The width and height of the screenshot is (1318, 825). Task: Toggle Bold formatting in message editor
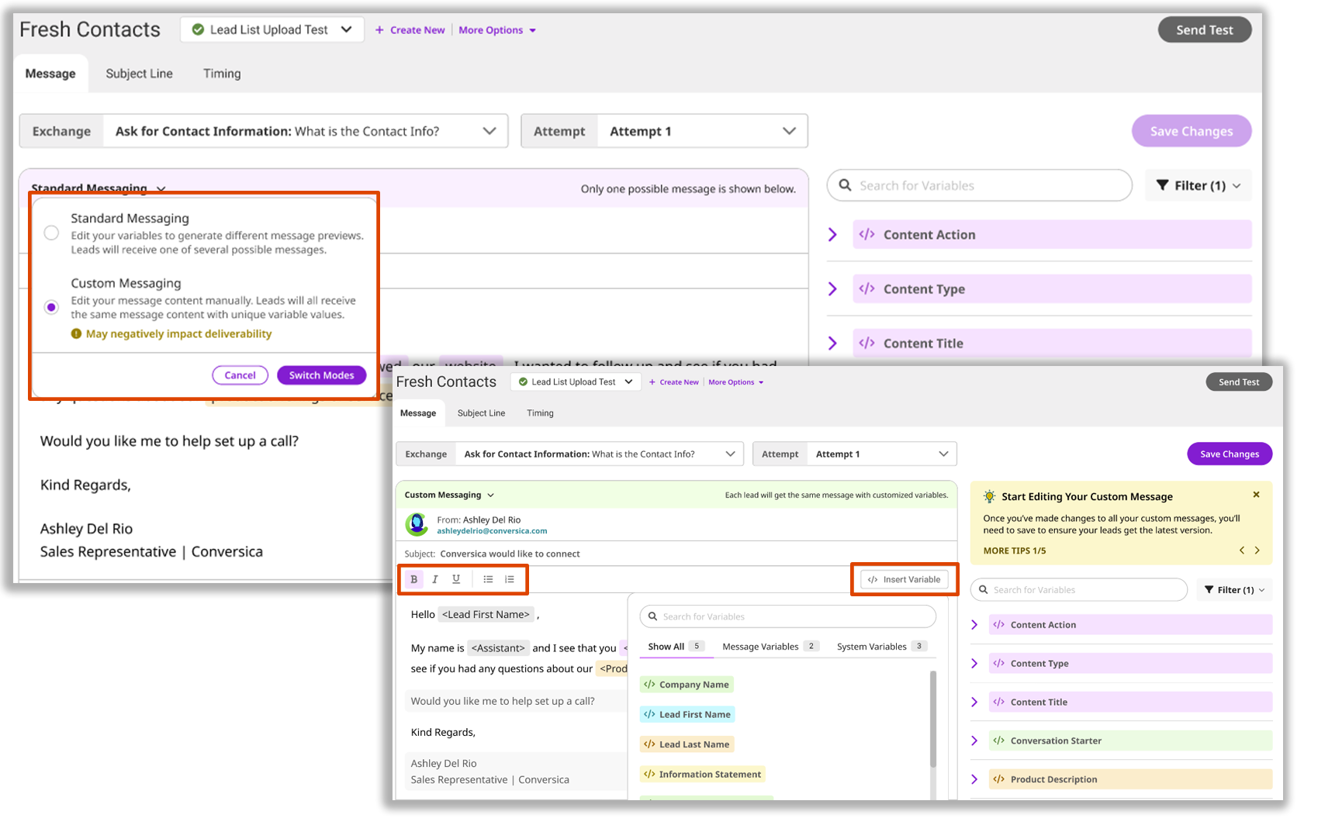pos(413,579)
